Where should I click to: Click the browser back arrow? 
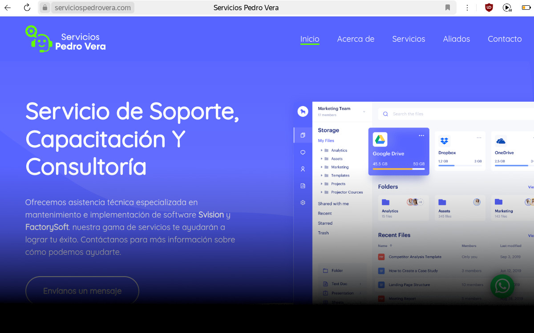[8, 8]
